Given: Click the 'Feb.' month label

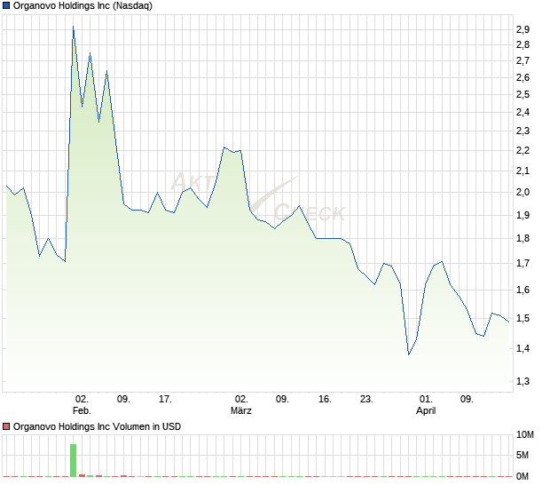Looking at the screenshot, I should [82, 410].
